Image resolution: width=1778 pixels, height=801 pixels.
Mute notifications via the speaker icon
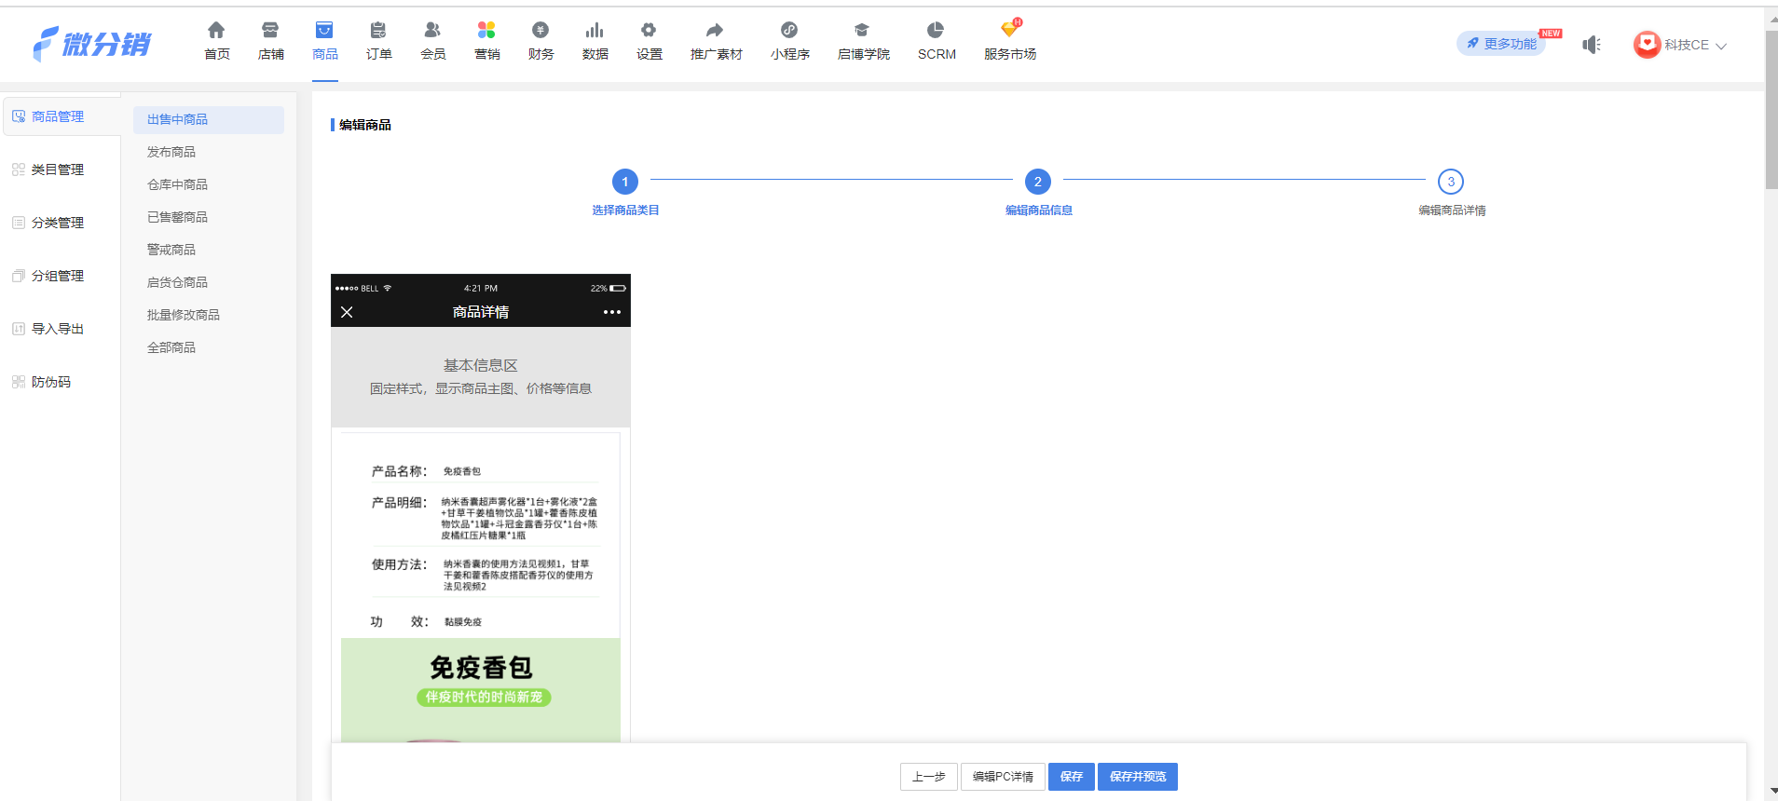click(1592, 45)
